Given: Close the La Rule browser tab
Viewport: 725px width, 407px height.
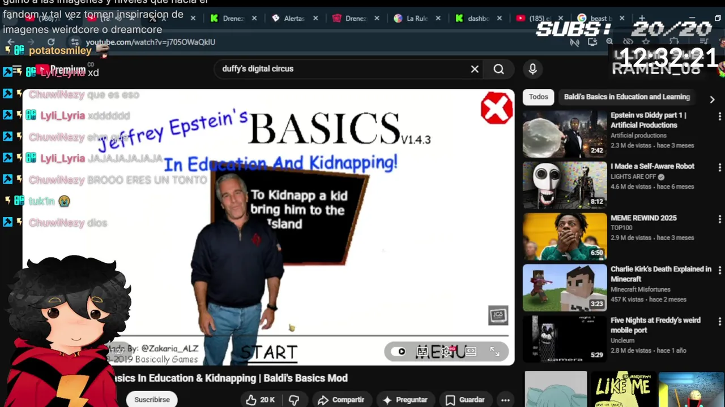Looking at the screenshot, I should pyautogui.click(x=438, y=18).
